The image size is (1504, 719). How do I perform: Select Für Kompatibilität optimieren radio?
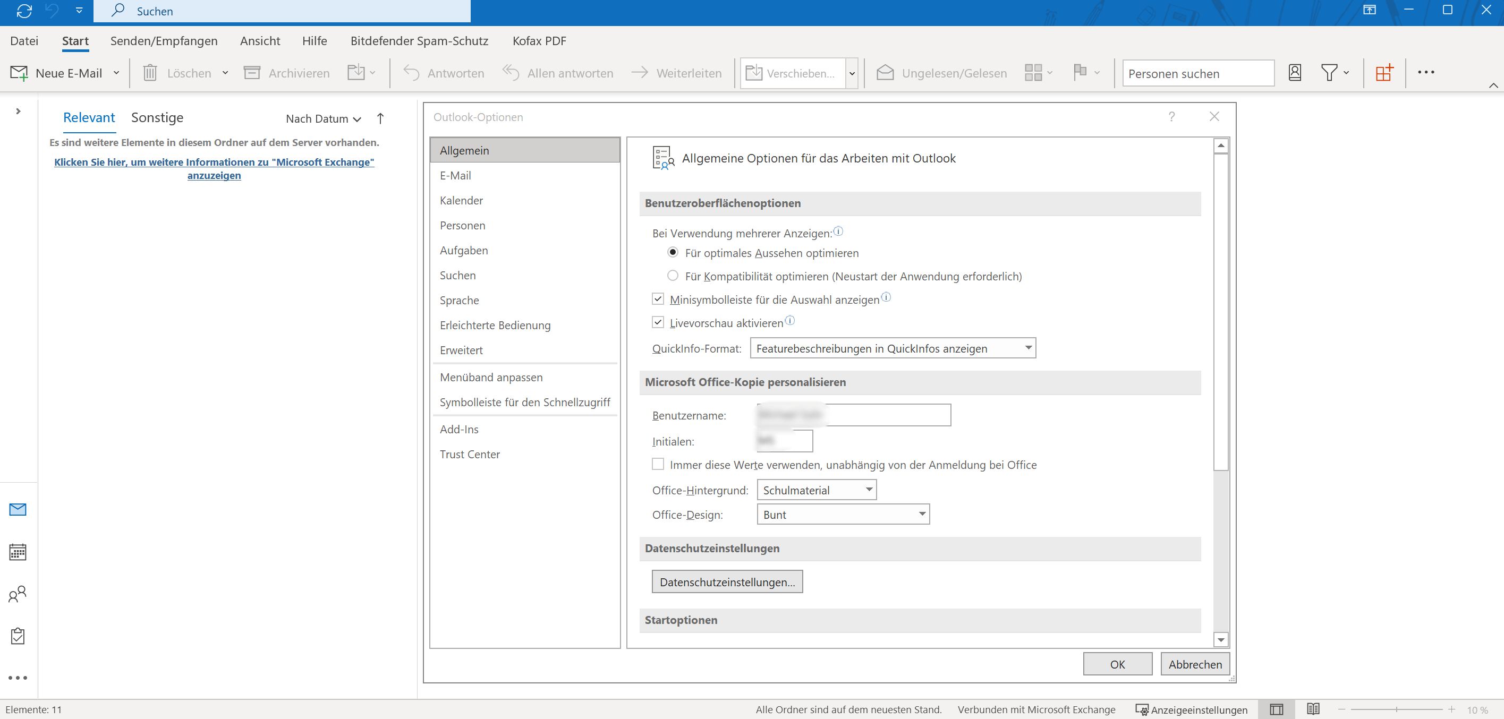click(x=673, y=276)
